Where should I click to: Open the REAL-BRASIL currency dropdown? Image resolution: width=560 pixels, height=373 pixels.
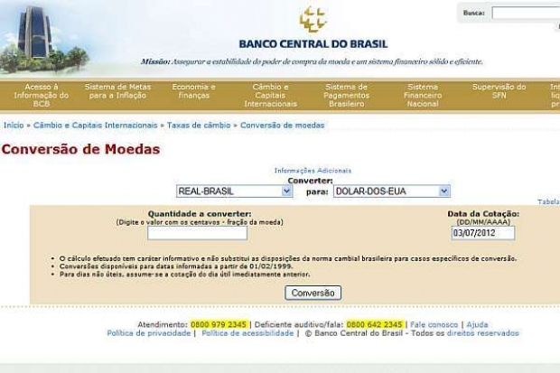234,191
